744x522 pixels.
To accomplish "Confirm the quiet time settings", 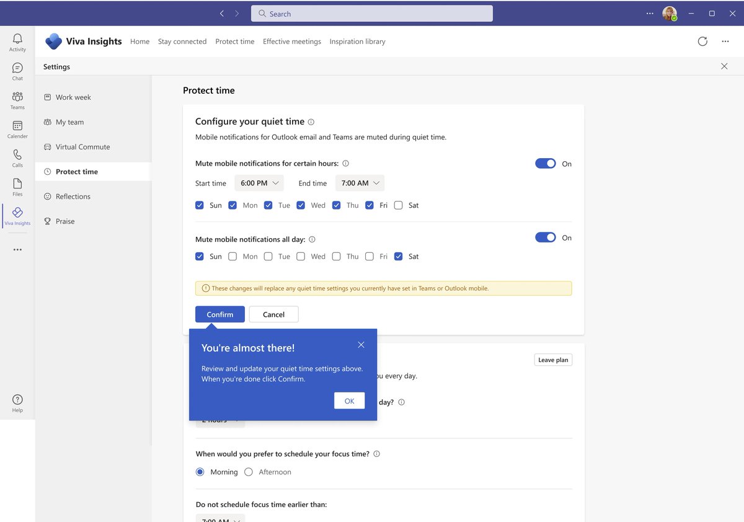I will 220,314.
